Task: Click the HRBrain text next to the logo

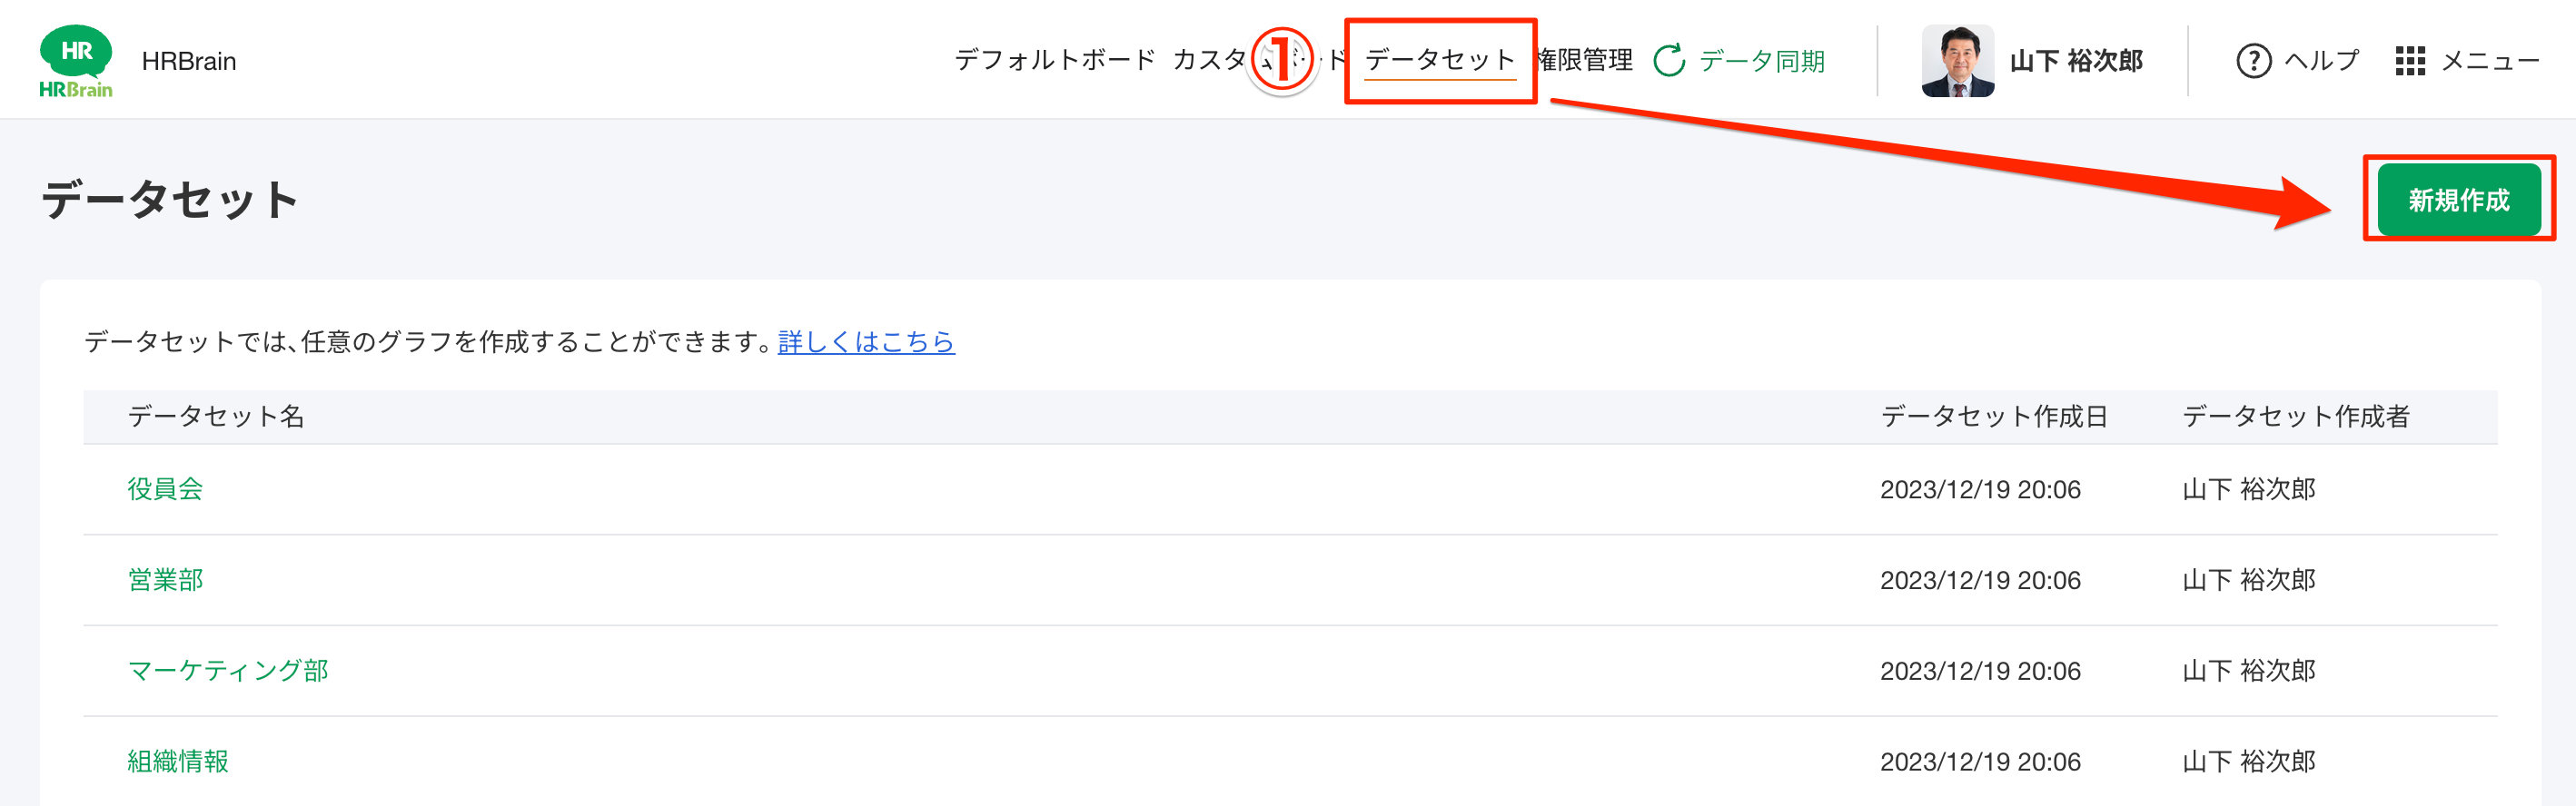Action: click(190, 60)
